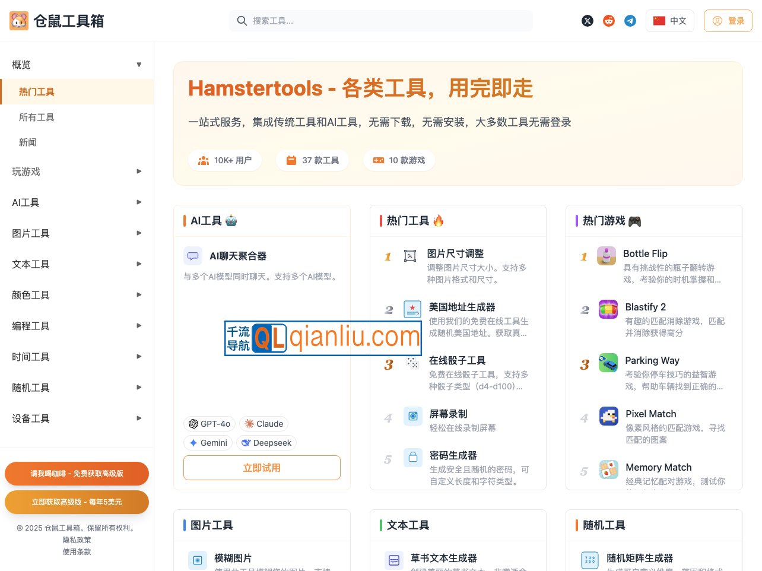The image size is (762, 571).
Task: Click the 搜索工具 search field
Action: 380,20
